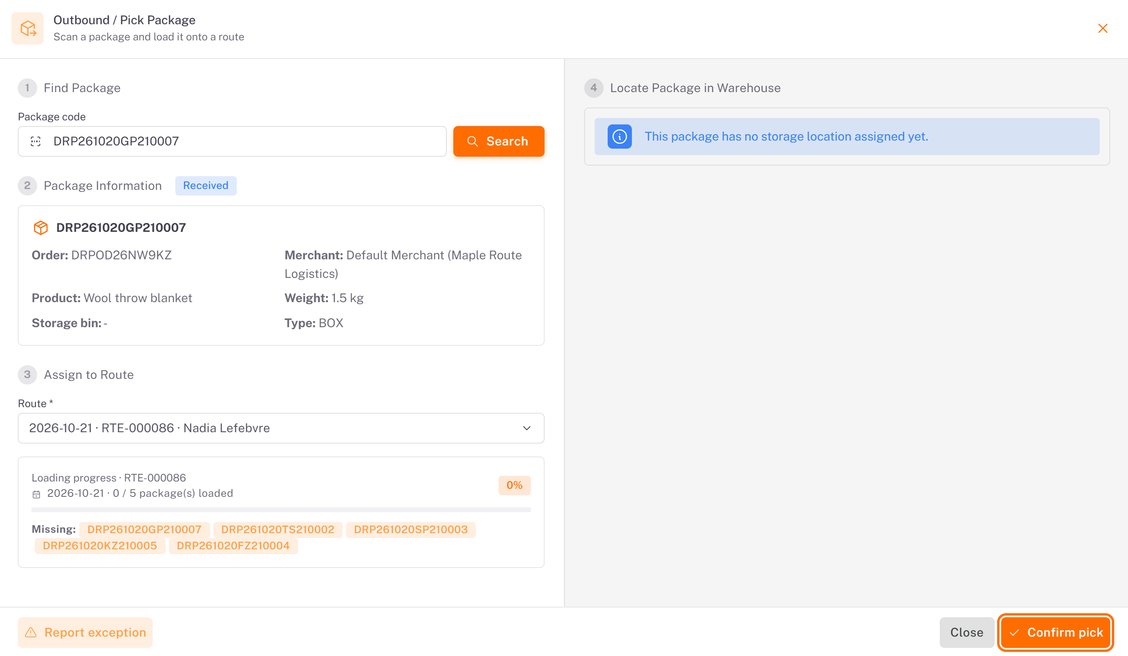Click Report exception button
The width and height of the screenshot is (1128, 656).
click(x=85, y=633)
